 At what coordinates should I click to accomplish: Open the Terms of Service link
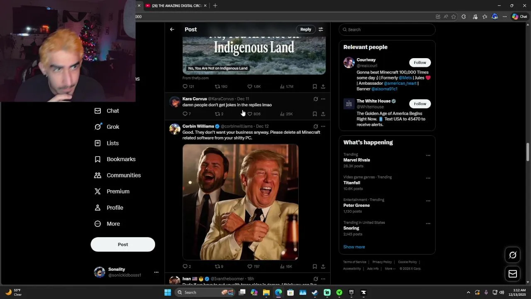pos(355,262)
